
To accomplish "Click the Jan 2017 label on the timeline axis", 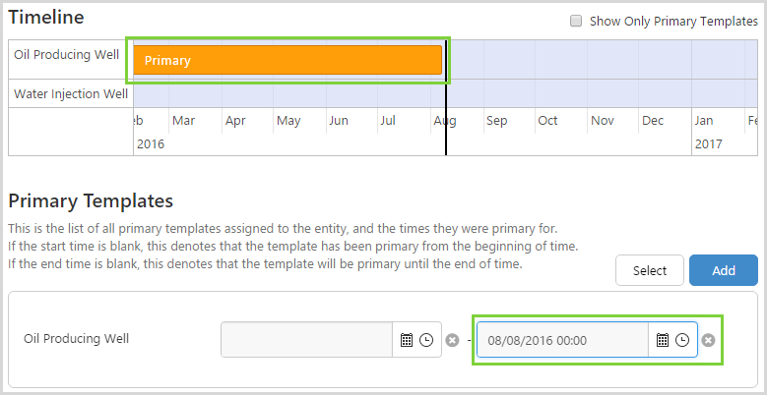I will pos(704,121).
